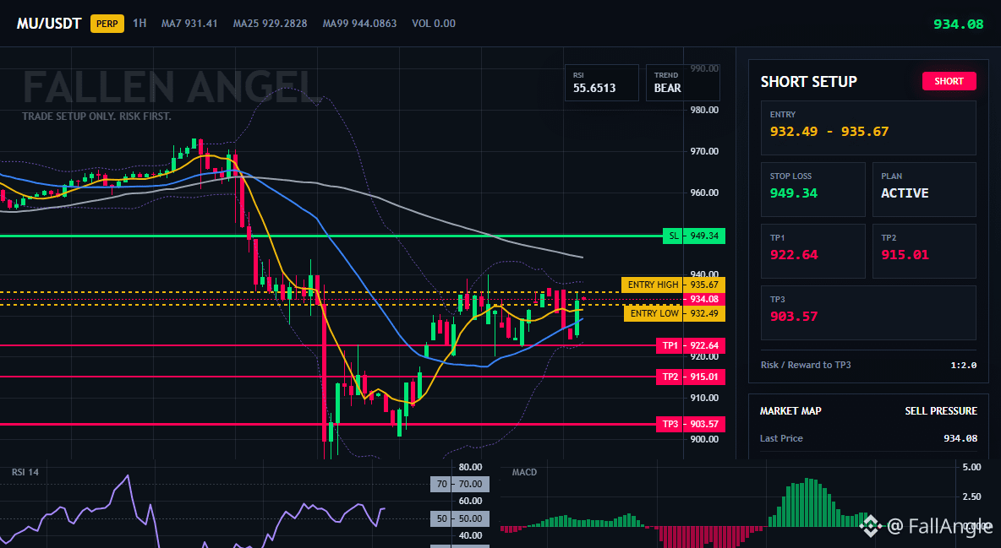
Task: Click the RSI 70 level marker
Action: [460, 484]
